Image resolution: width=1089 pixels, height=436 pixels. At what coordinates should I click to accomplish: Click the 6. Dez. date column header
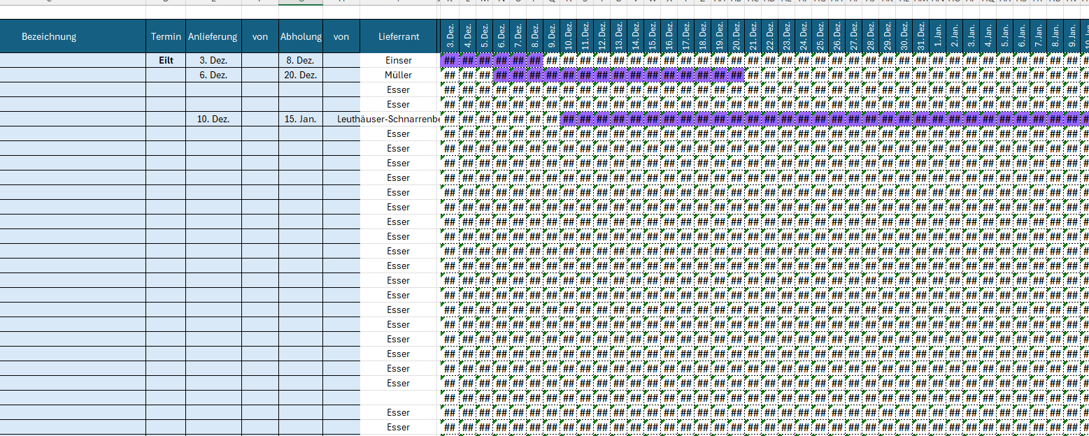pyautogui.click(x=501, y=36)
